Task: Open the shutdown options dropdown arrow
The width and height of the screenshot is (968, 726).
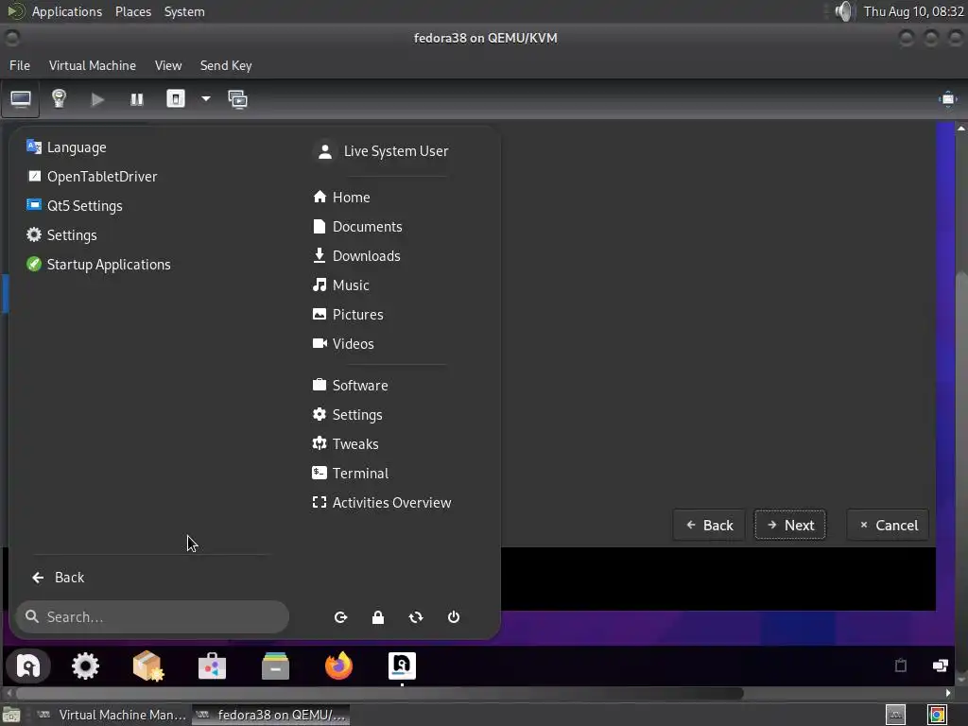Action: [205, 98]
